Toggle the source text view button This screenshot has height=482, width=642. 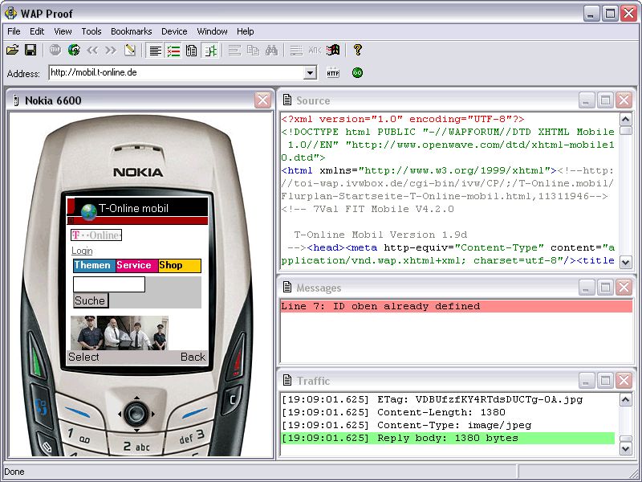tap(155, 51)
